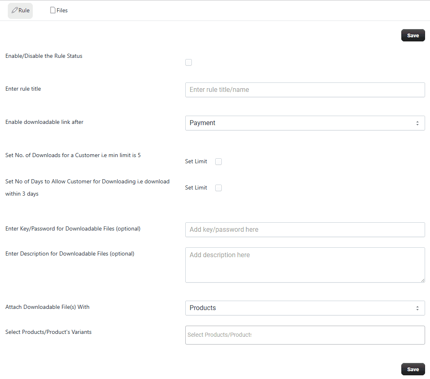430x379 pixels.
Task: Click the top Save button
Action: click(x=413, y=35)
